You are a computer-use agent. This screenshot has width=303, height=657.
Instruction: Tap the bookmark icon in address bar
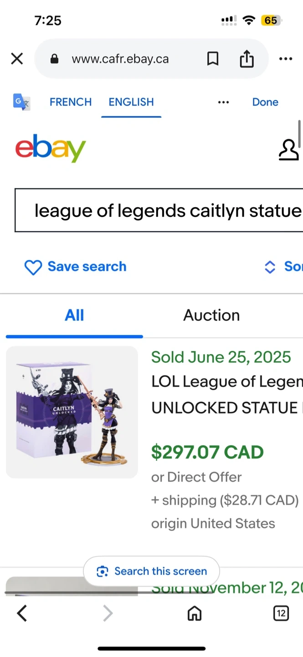click(213, 58)
